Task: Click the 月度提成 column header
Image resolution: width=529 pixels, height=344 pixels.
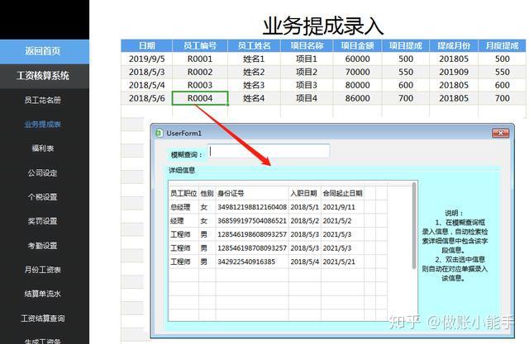Action: (x=502, y=45)
